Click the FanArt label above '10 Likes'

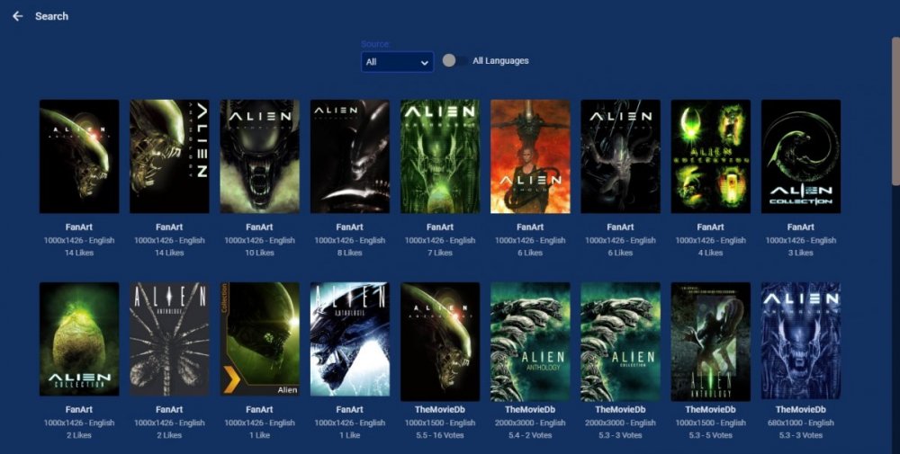(259, 227)
